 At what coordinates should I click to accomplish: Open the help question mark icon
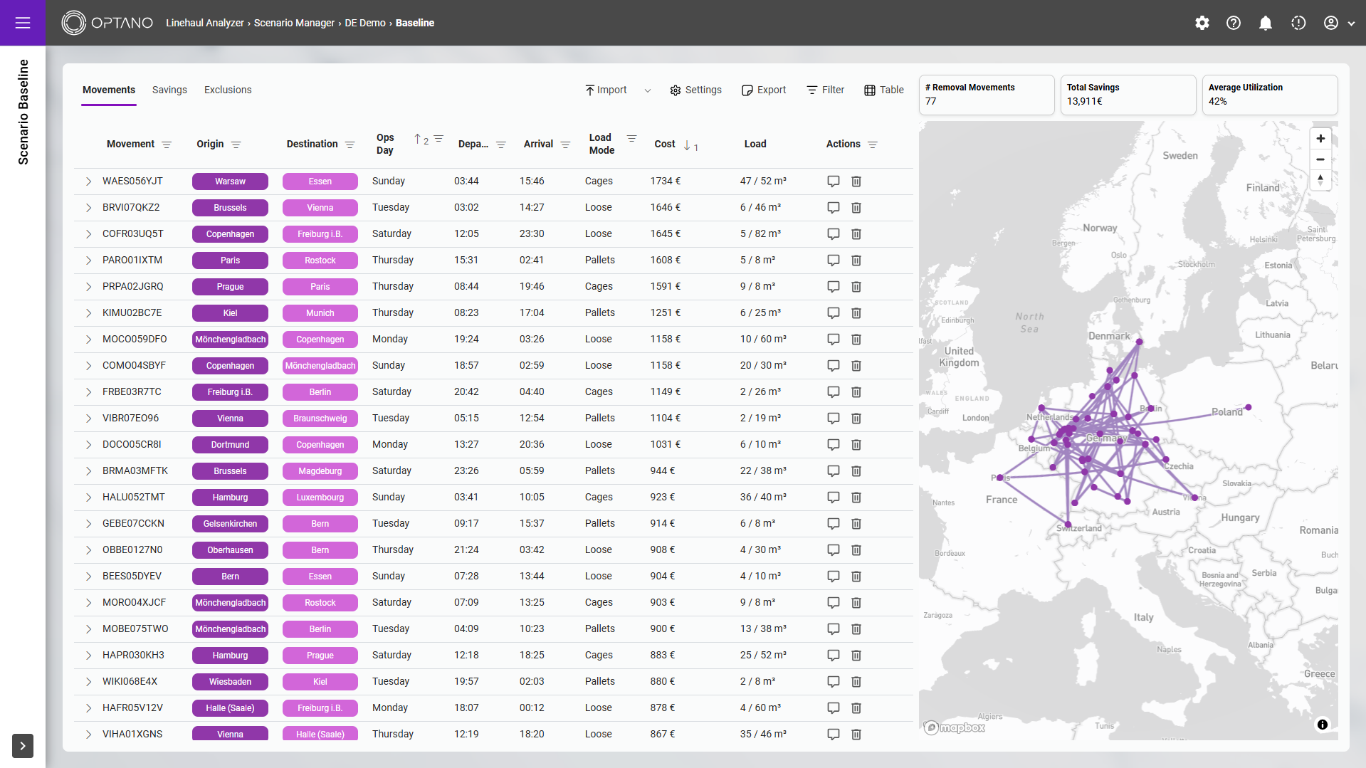1234,23
